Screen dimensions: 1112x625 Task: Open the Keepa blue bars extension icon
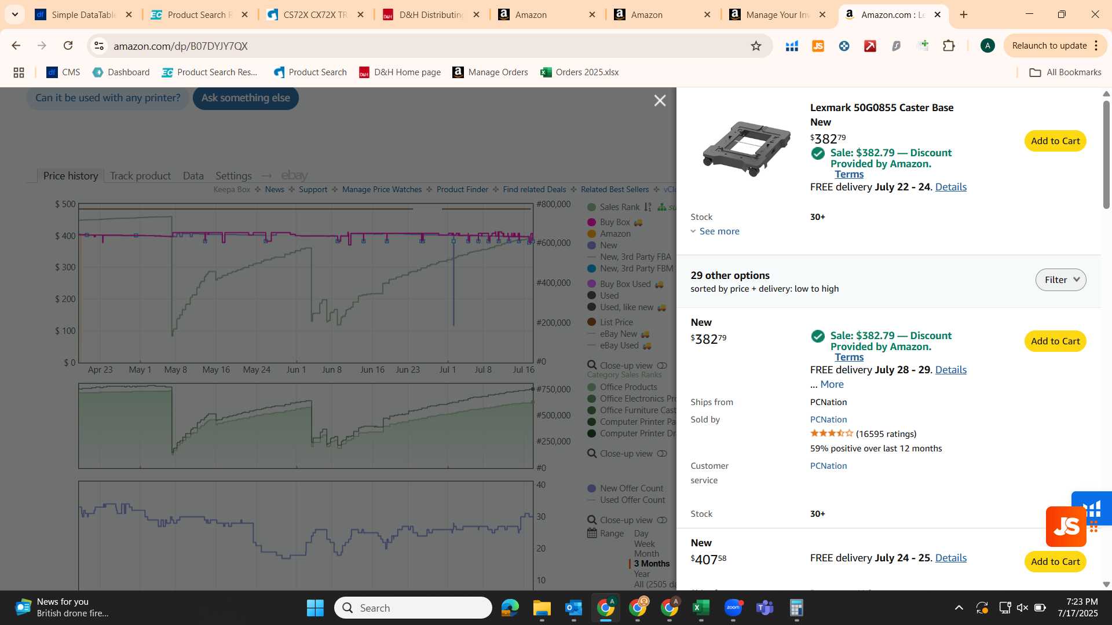point(792,46)
